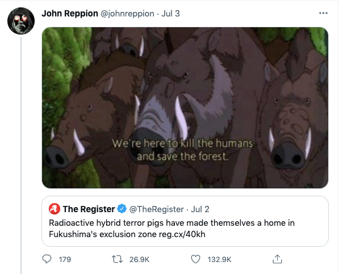The image size is (339, 274).
Task: Open the share upload icon
Action: point(277,259)
